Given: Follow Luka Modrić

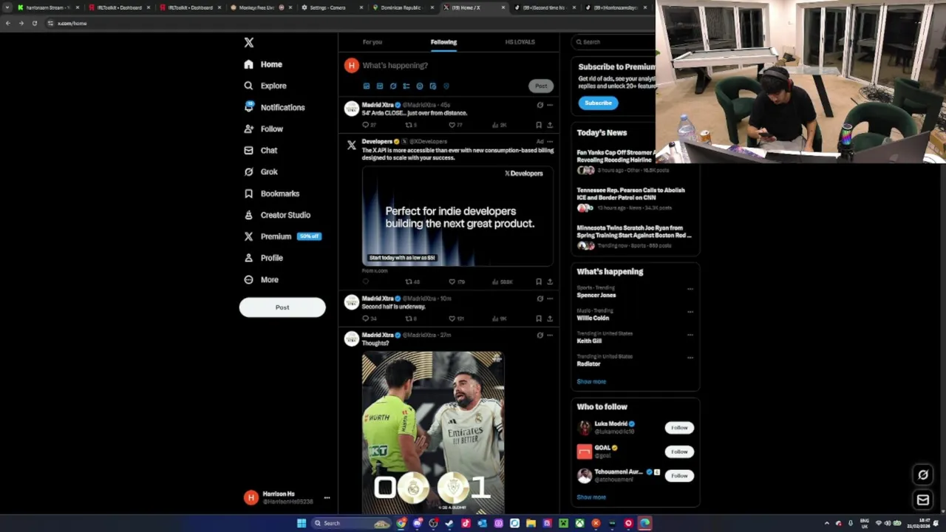Looking at the screenshot, I should coord(679,428).
